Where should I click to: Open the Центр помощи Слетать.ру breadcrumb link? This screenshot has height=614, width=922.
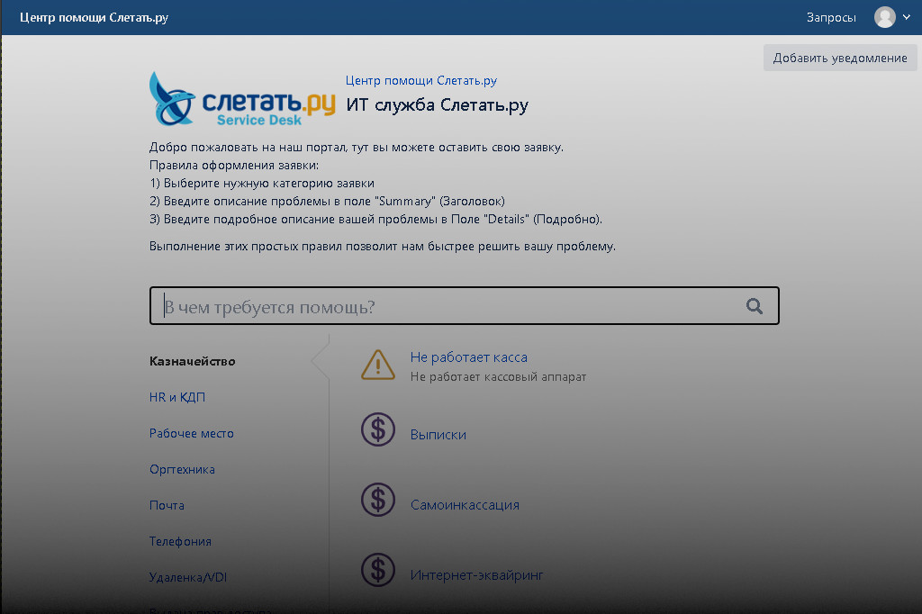[x=421, y=81]
